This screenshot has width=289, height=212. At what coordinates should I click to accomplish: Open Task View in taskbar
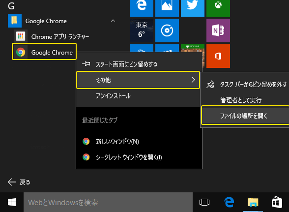[x=204, y=202]
